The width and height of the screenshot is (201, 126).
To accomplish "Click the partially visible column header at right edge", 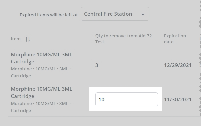I will coord(200,39).
